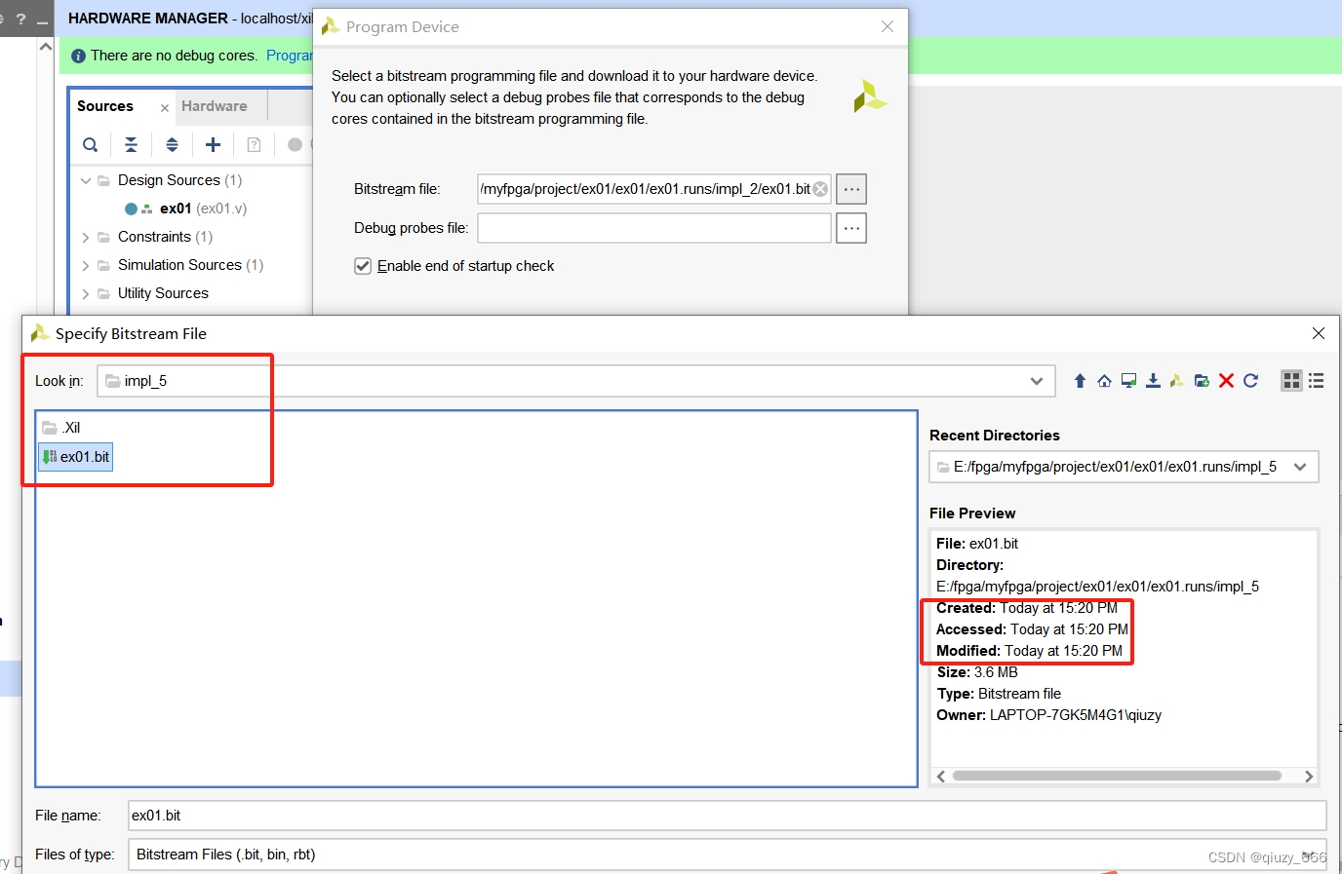This screenshot has height=874, width=1342.
Task: Clear the Bitstream file path
Action: pos(820,189)
